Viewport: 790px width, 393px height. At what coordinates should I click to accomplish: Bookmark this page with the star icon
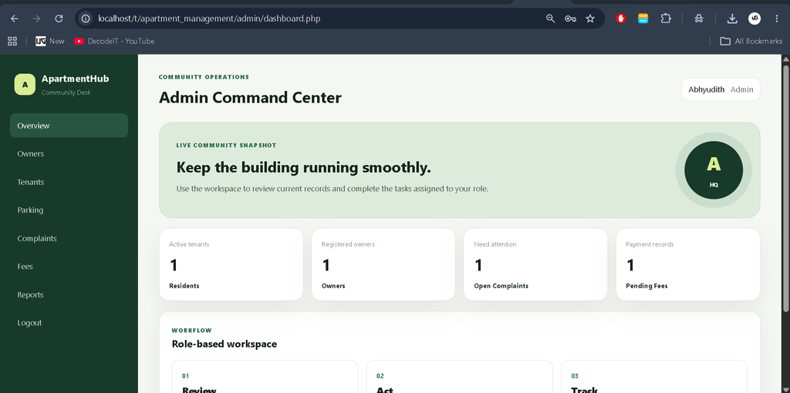[x=590, y=18]
